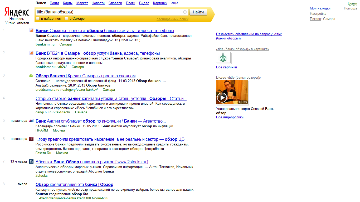The height and width of the screenshot is (202, 360).
Task: Open the green bank logo image thumbnail
Action: [x=223, y=58]
